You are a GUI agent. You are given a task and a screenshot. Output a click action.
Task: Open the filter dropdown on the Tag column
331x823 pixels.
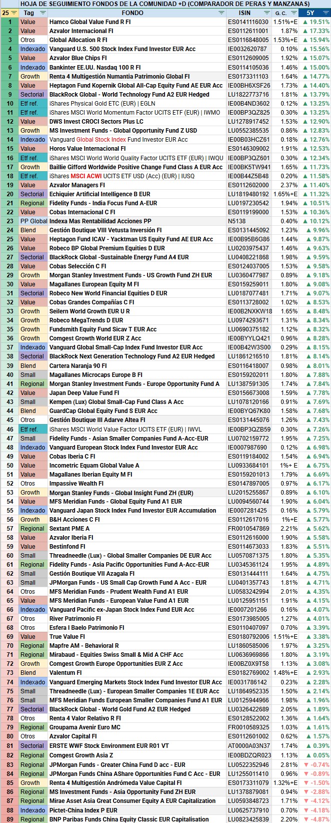[x=42, y=13]
